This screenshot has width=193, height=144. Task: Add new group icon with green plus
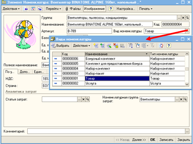[x=102, y=46]
